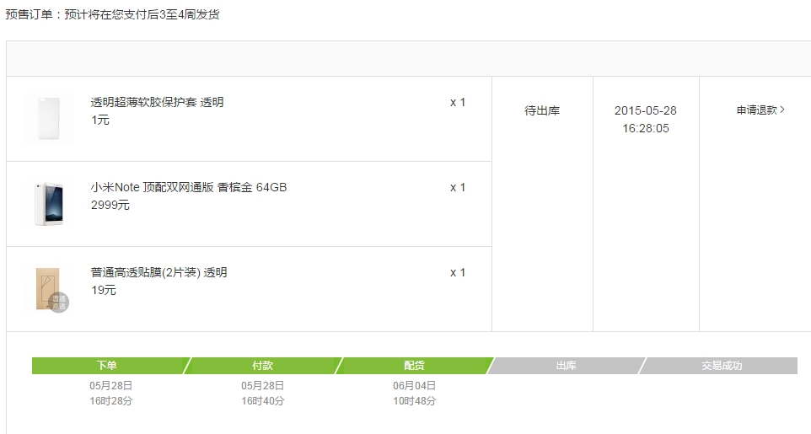
Task: Click the gray 出库 progress step
Action: pos(566,366)
